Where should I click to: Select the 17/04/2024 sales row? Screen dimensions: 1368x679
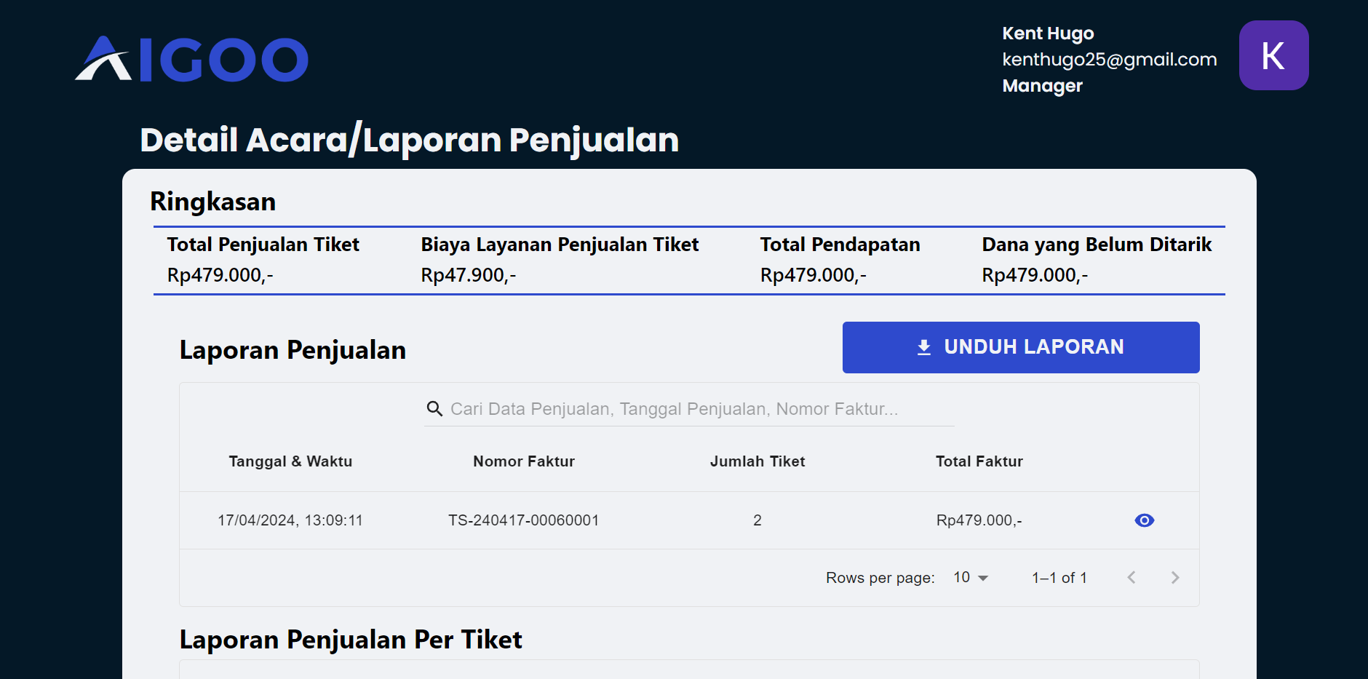(x=689, y=520)
